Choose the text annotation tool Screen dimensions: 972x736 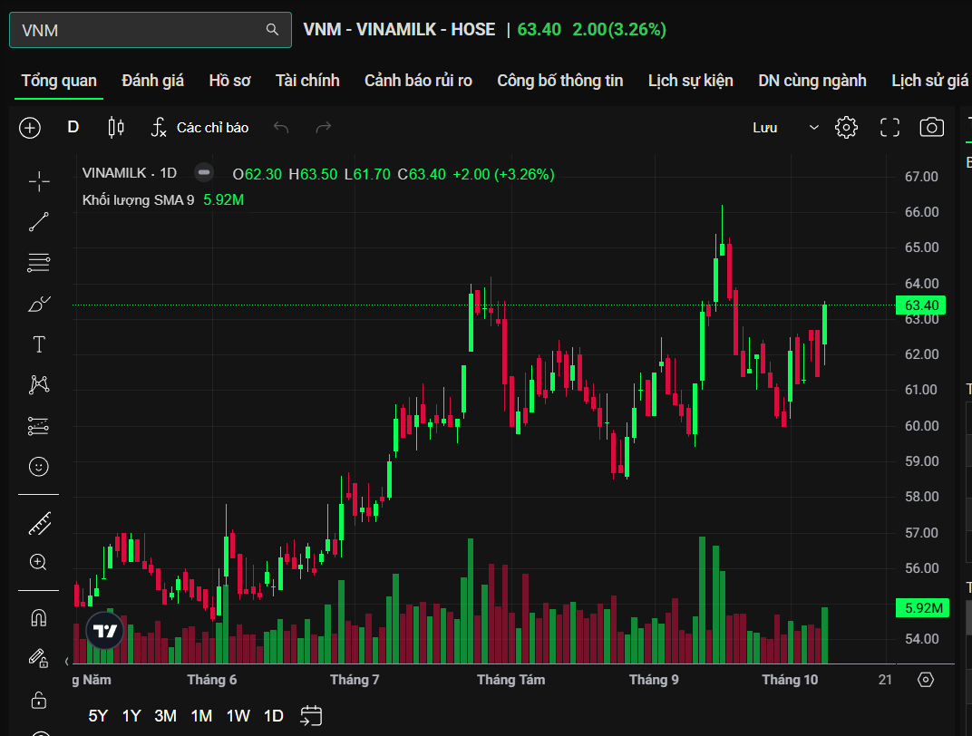click(39, 344)
